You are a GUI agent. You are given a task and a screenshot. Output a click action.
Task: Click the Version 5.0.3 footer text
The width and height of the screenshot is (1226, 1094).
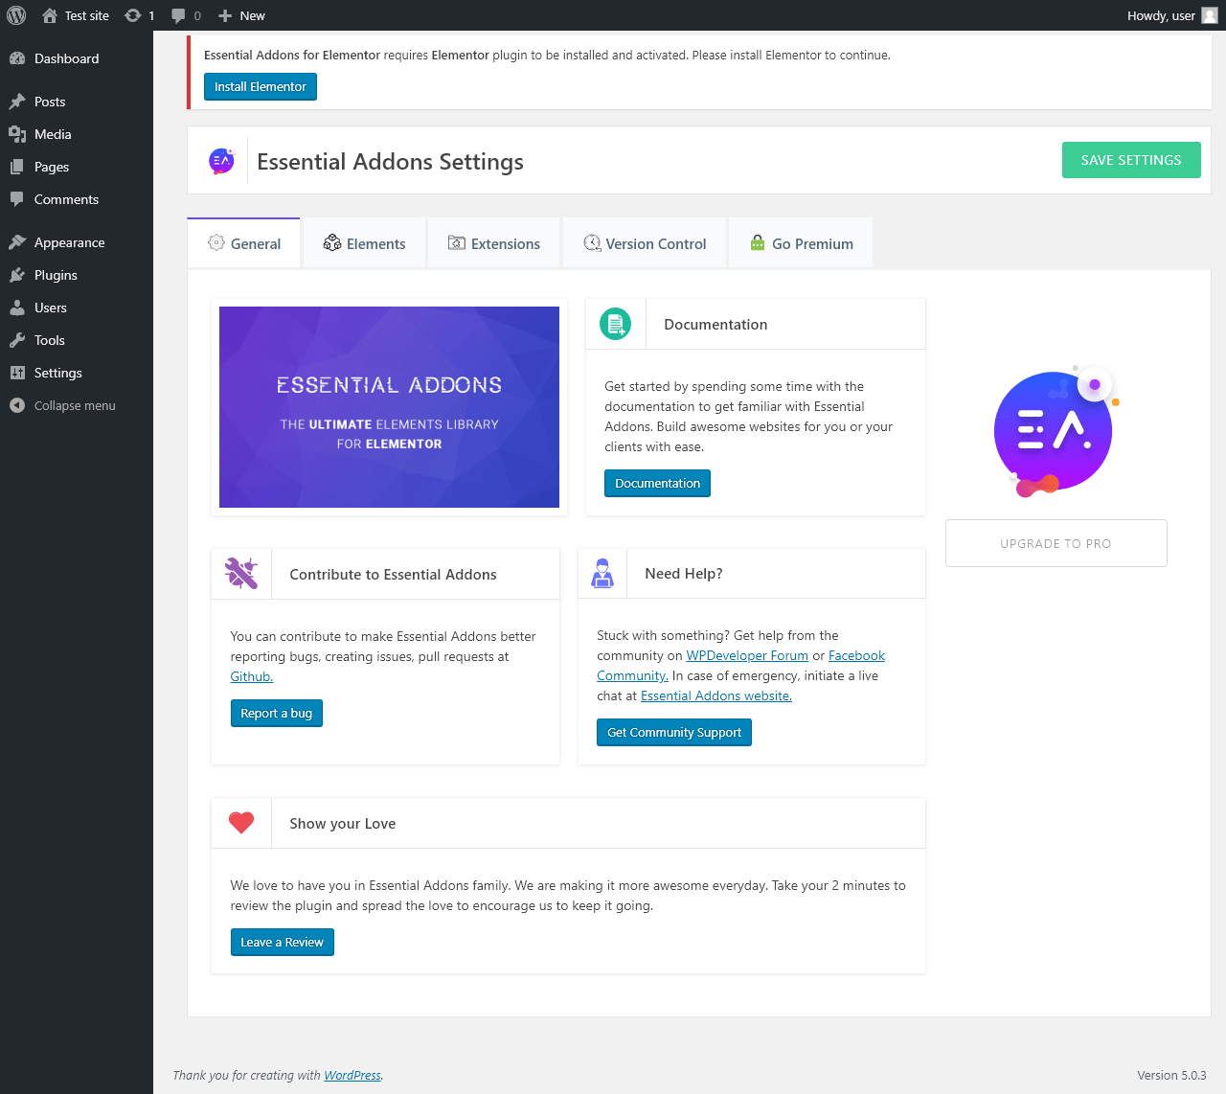click(1171, 1075)
